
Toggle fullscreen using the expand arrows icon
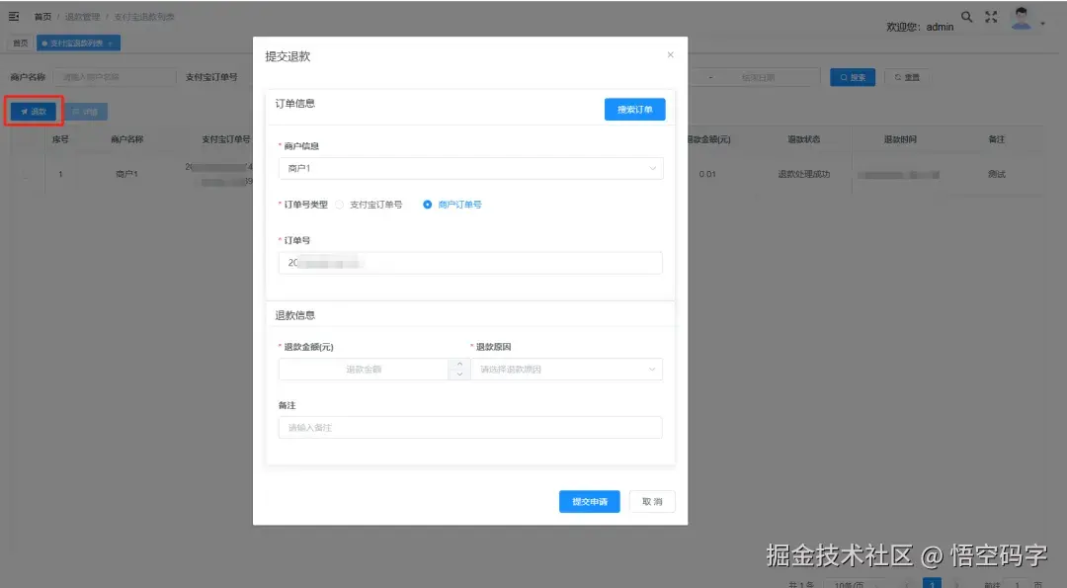pos(991,17)
